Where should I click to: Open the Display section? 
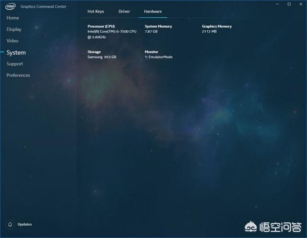click(x=14, y=29)
